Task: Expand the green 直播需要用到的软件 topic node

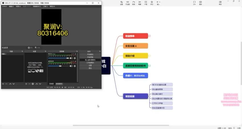Action: pos(150,66)
